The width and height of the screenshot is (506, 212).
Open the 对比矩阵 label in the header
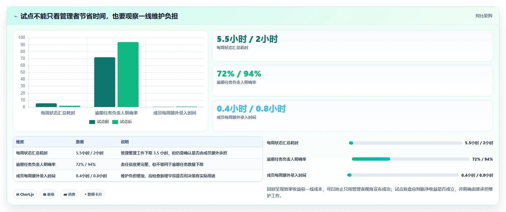(484, 16)
